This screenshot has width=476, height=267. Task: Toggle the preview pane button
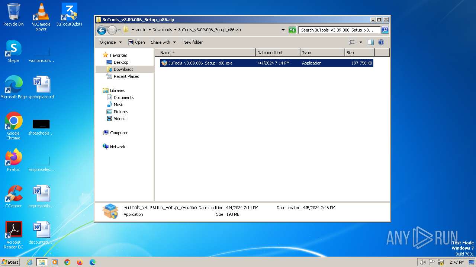tap(370, 42)
